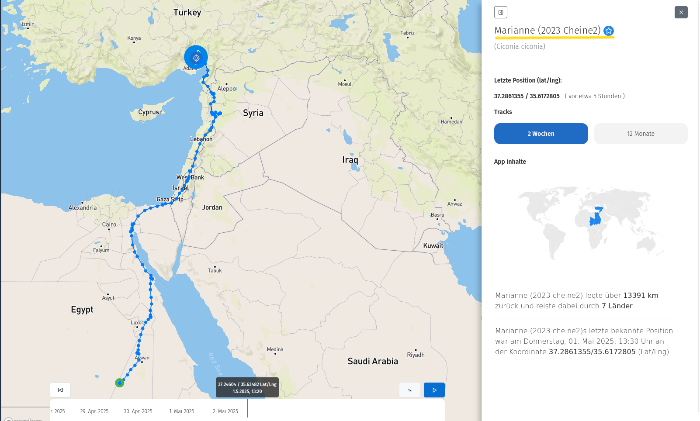Click the Mapbox logo attribution
The image size is (700, 421).
(23, 419)
